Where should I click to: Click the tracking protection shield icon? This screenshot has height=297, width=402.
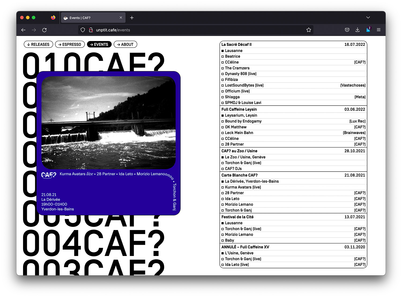point(83,30)
